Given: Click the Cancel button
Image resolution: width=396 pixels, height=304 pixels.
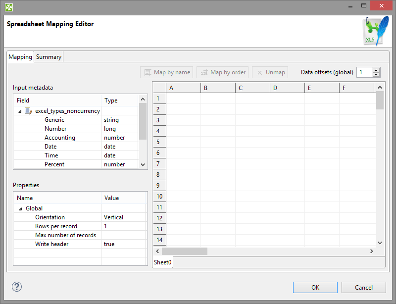Looking at the screenshot, I should pos(364,287).
